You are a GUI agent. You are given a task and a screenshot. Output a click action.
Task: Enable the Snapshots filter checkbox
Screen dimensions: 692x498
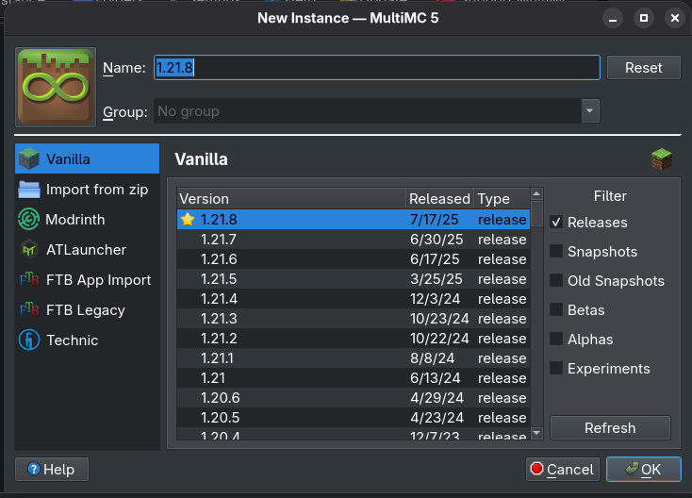[x=557, y=252]
